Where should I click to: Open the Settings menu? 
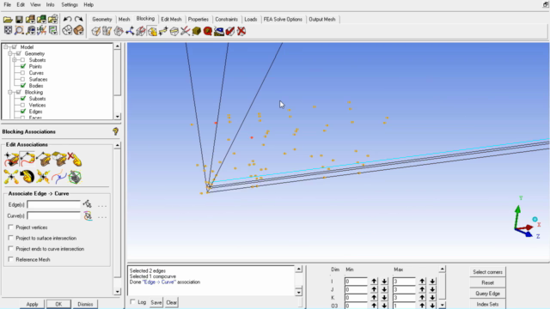70,5
